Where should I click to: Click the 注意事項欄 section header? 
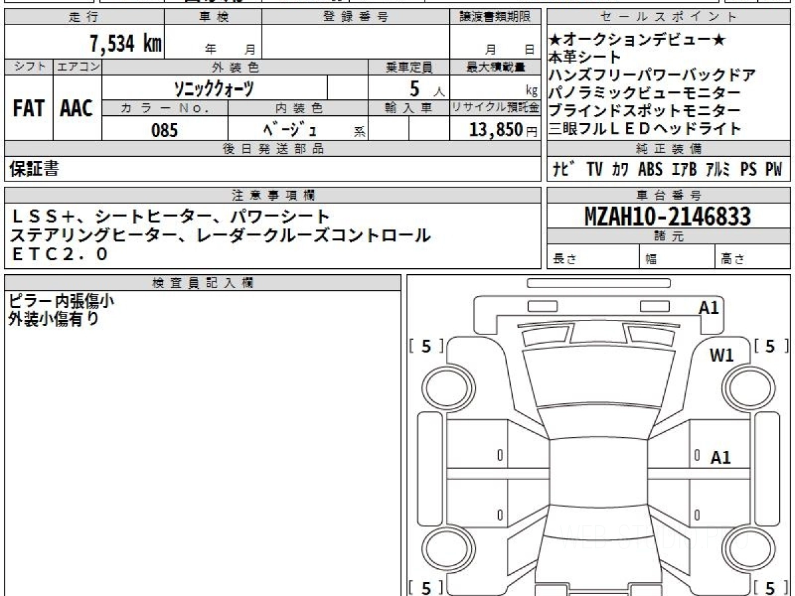click(272, 195)
